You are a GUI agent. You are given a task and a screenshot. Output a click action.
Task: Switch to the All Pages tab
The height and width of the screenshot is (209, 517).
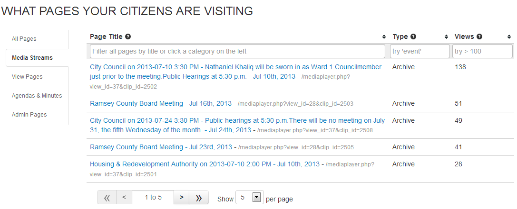point(24,39)
